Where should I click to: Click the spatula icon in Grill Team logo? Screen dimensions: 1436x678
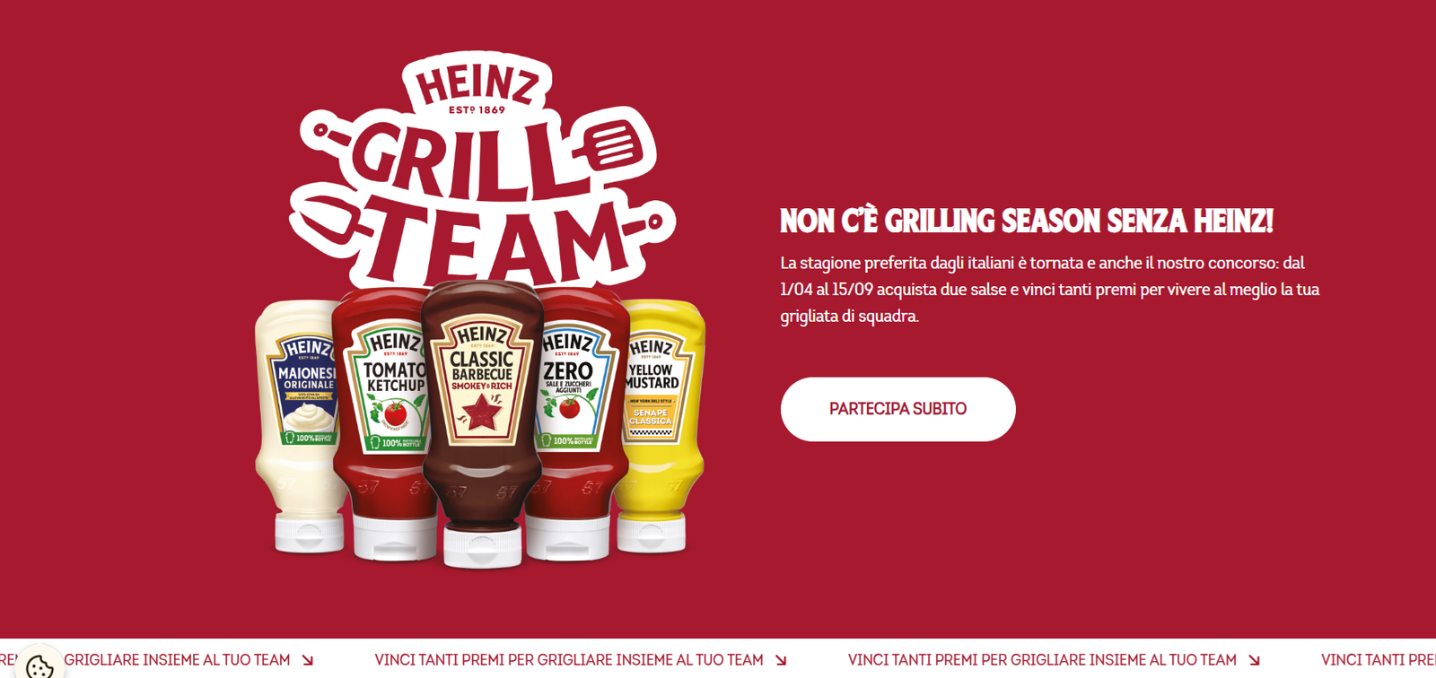[x=612, y=143]
